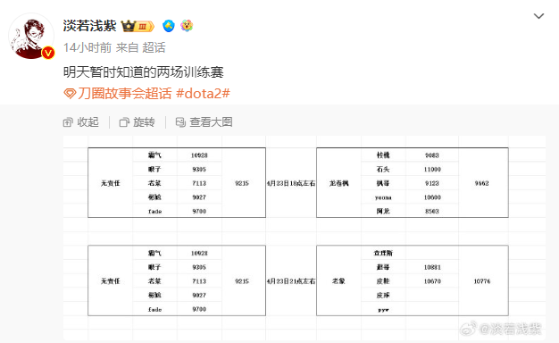Click the score cell 9083
Screen dimensions: 559x343
point(432,155)
